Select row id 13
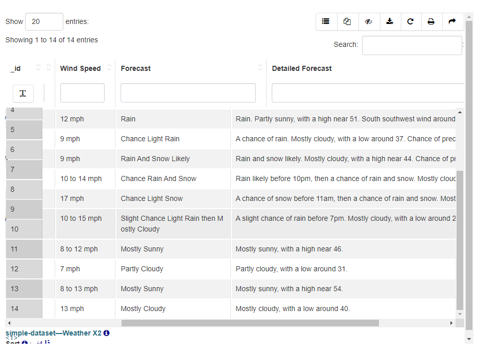 coord(24,289)
